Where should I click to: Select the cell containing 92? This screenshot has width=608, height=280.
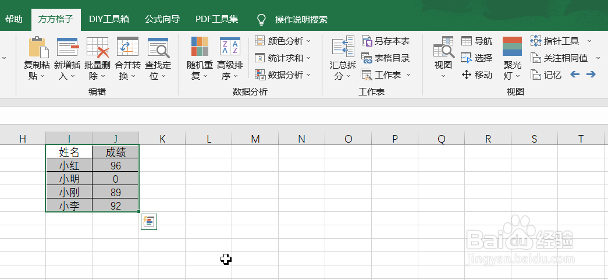116,205
